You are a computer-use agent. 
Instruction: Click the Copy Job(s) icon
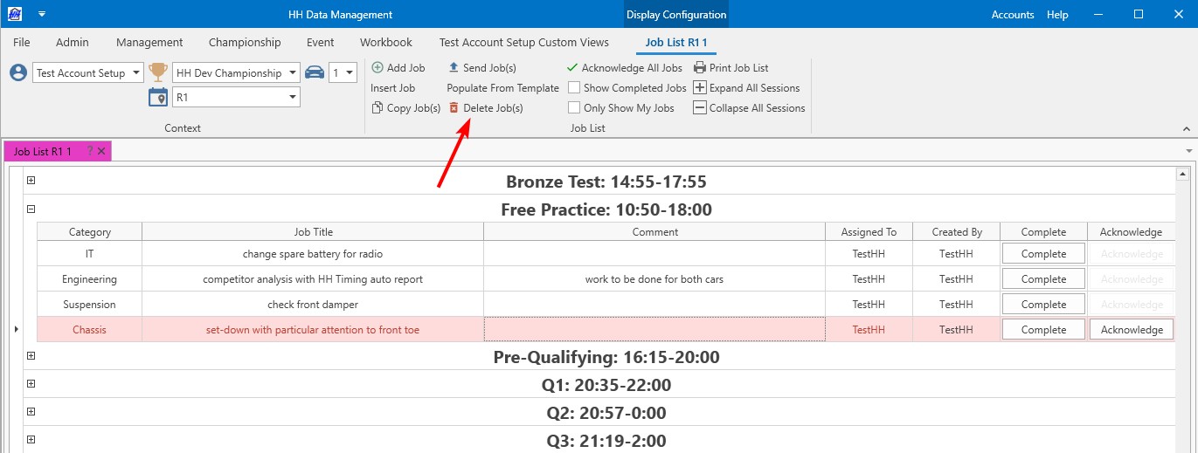click(x=377, y=108)
